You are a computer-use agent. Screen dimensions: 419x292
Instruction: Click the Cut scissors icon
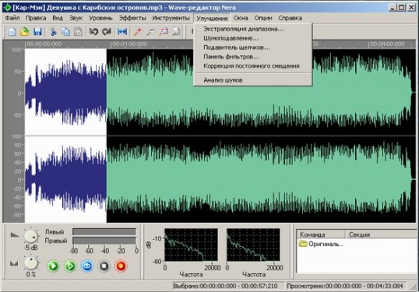(53, 32)
